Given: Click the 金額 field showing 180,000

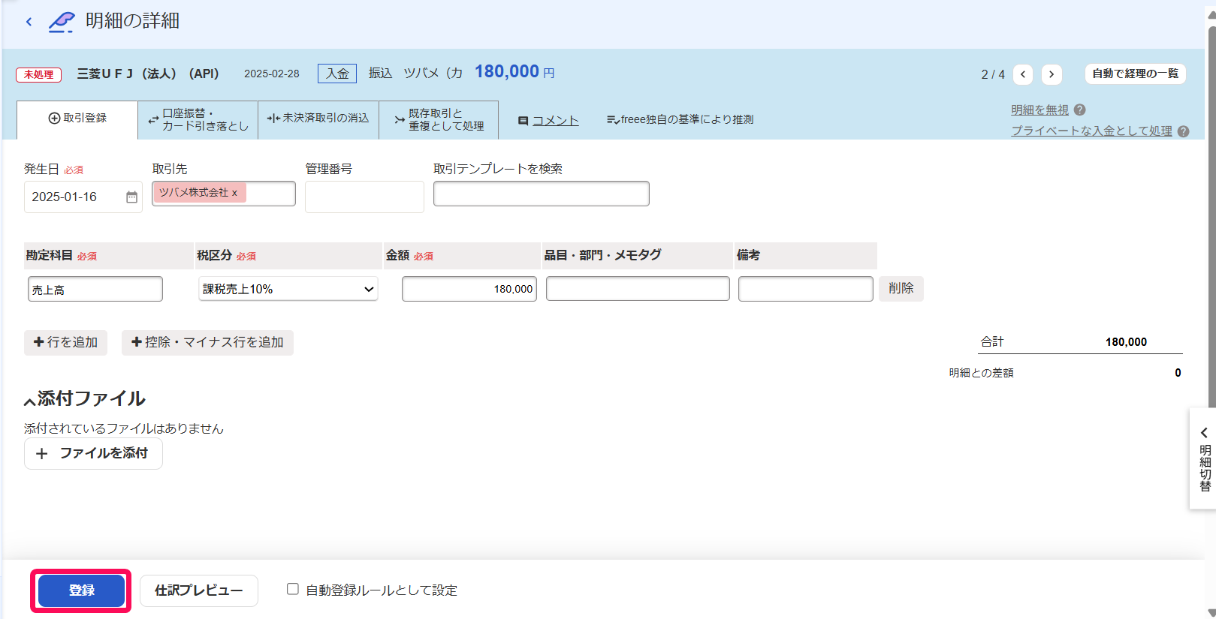Looking at the screenshot, I should pyautogui.click(x=469, y=289).
